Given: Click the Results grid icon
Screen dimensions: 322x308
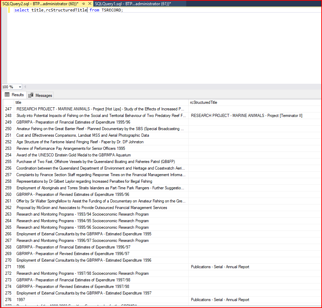Looking at the screenshot, I should 6,95.
